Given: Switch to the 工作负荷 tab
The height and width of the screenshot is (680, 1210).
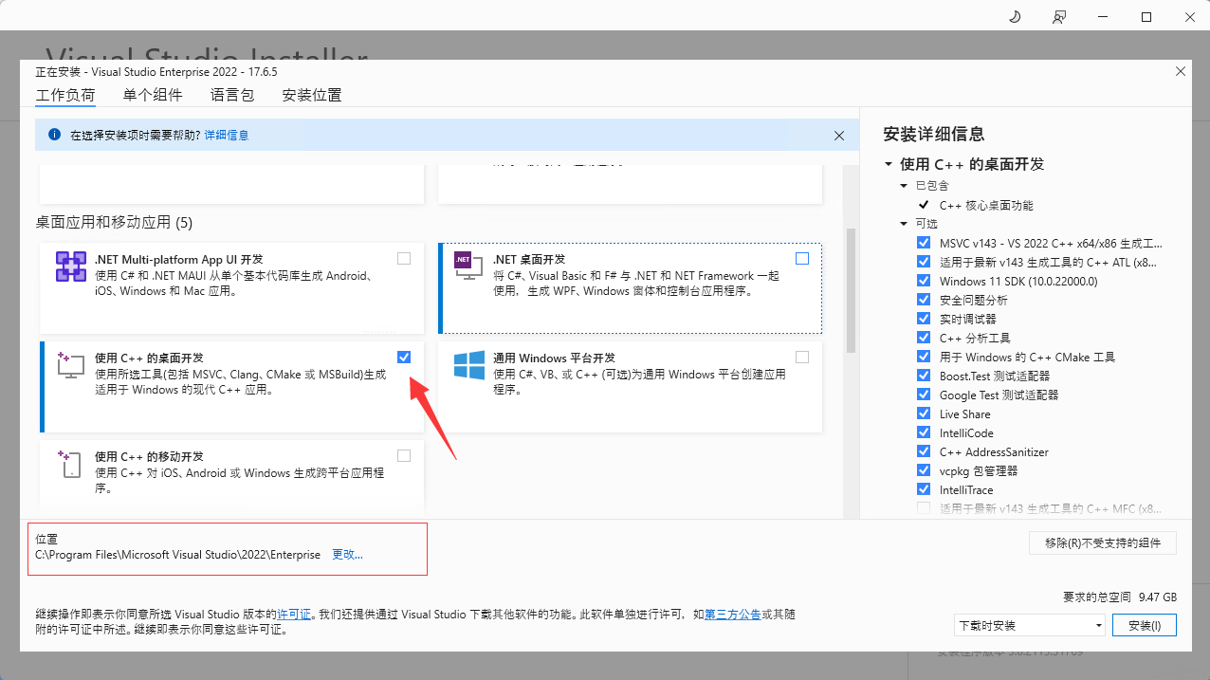Looking at the screenshot, I should 65,95.
